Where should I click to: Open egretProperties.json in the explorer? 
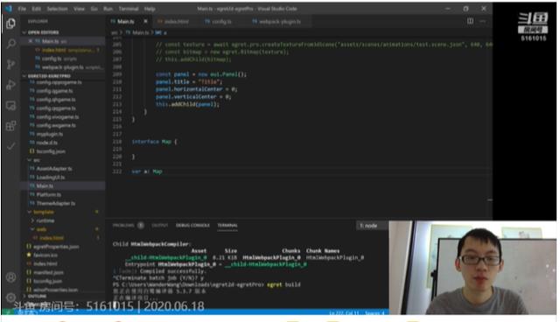tap(56, 247)
